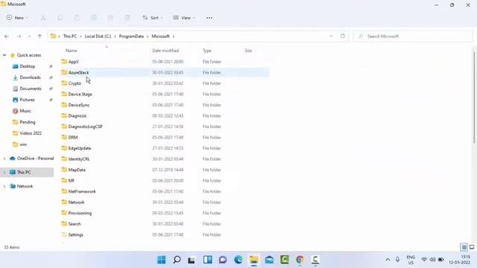Click the Share toolbar icon
Screen dimensions: 477x268
point(110,18)
